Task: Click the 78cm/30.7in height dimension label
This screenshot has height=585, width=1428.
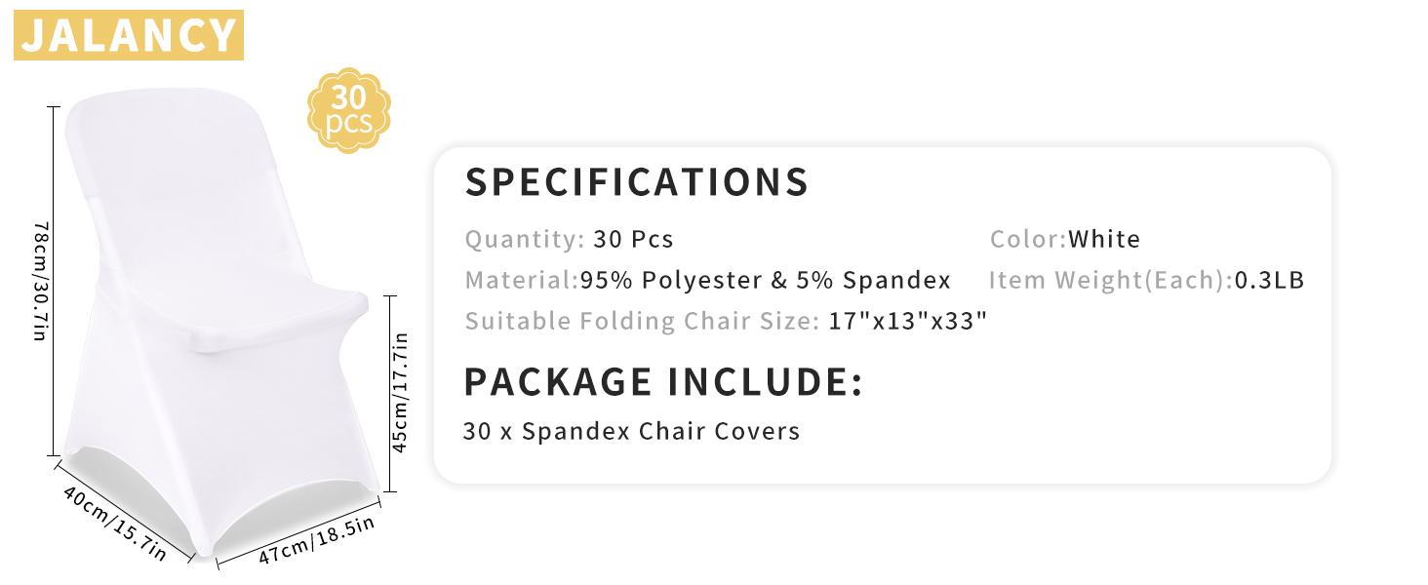Action: [x=40, y=280]
